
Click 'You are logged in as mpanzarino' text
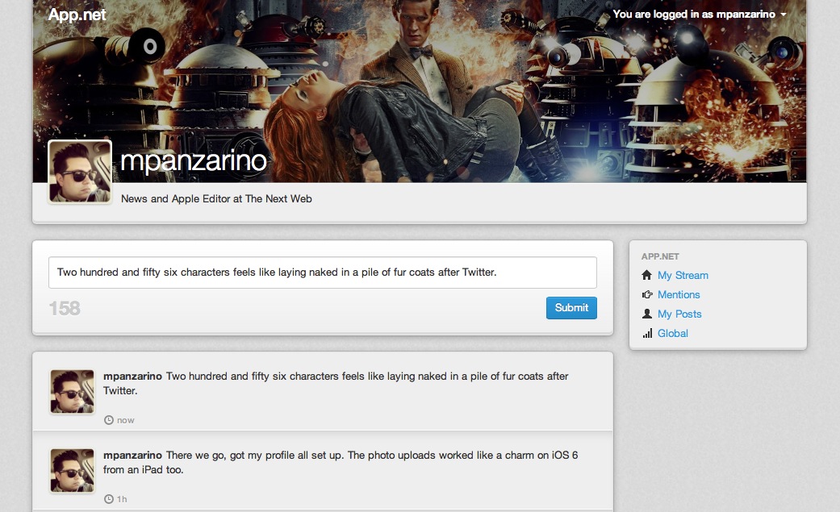694,15
